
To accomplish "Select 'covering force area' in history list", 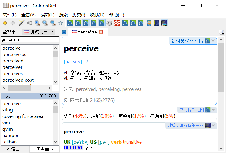I will click(x=23, y=116).
